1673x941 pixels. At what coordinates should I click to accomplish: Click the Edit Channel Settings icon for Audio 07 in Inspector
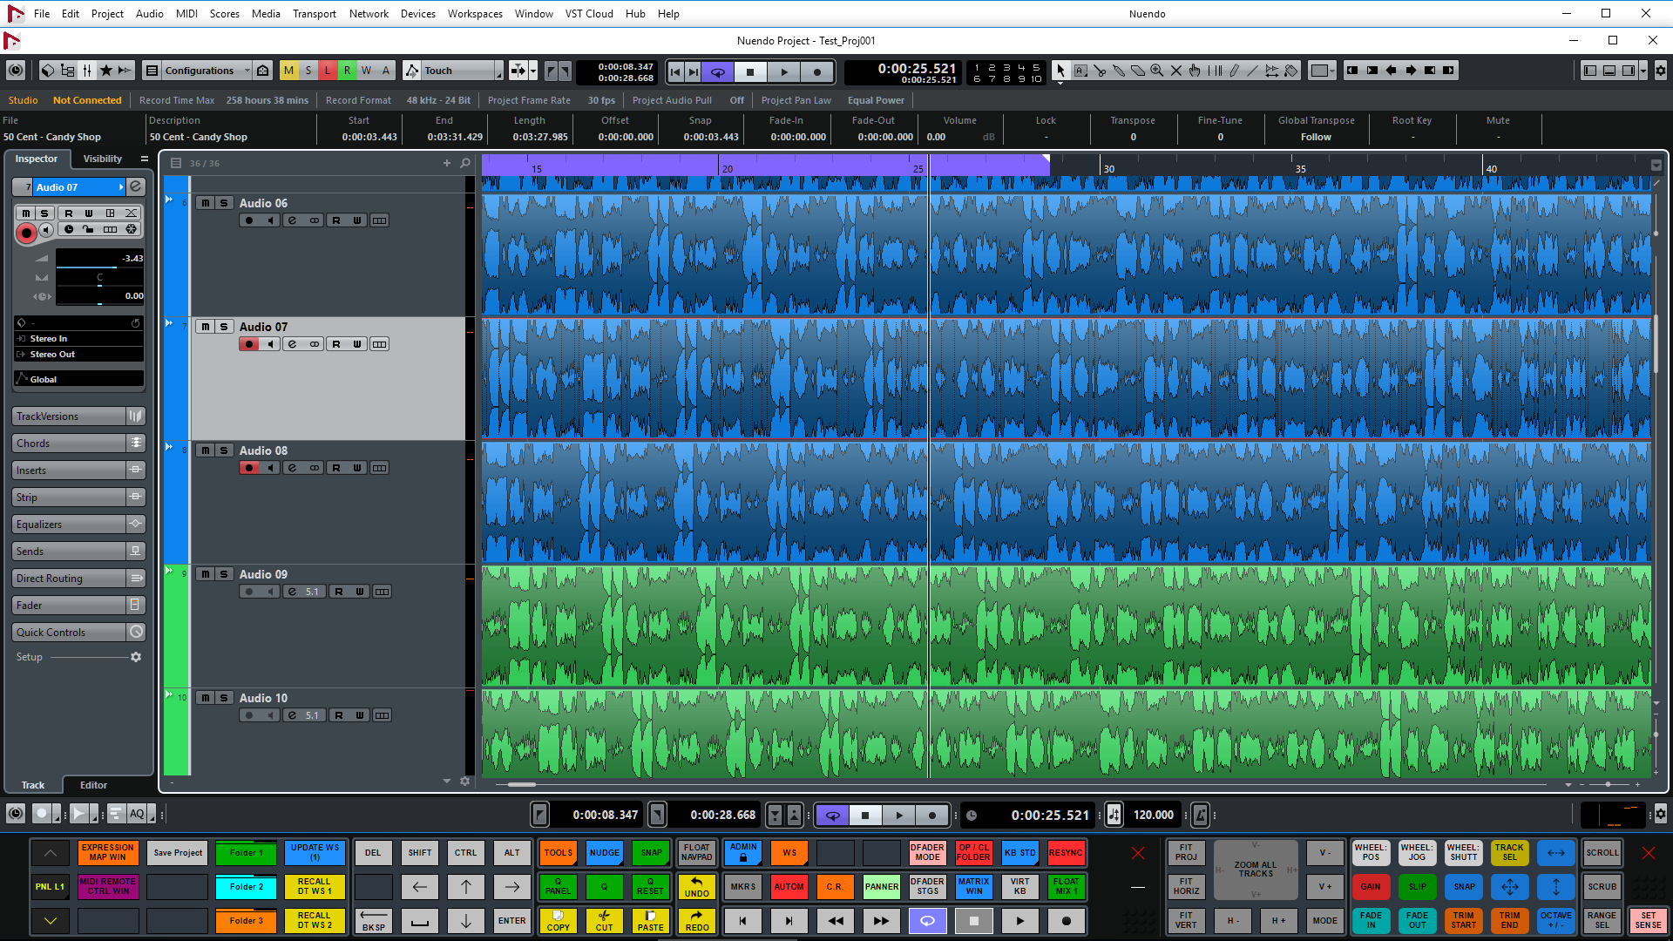click(135, 186)
